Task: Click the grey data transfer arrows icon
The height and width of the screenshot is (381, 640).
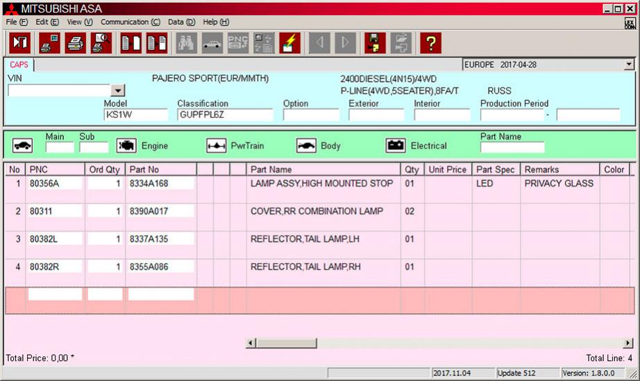Action: [264, 43]
